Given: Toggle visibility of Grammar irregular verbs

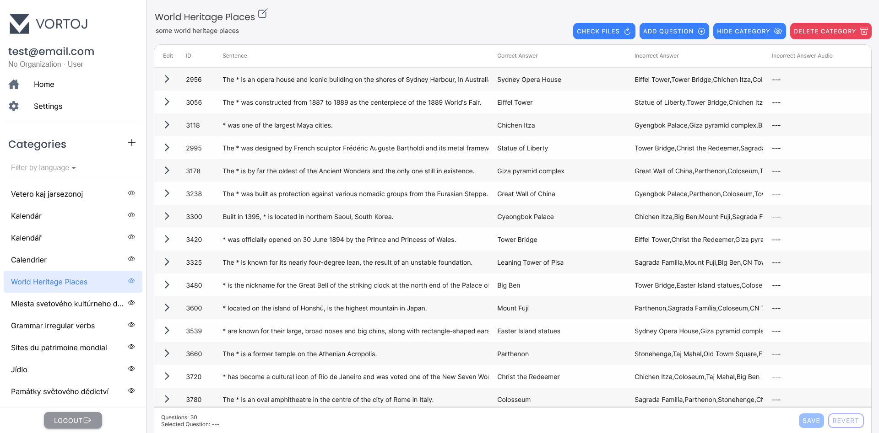Looking at the screenshot, I should 131,325.
